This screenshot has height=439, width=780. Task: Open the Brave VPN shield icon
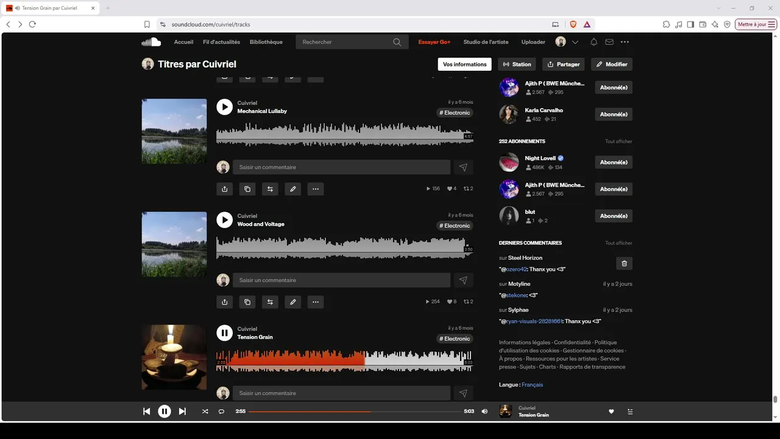(727, 24)
